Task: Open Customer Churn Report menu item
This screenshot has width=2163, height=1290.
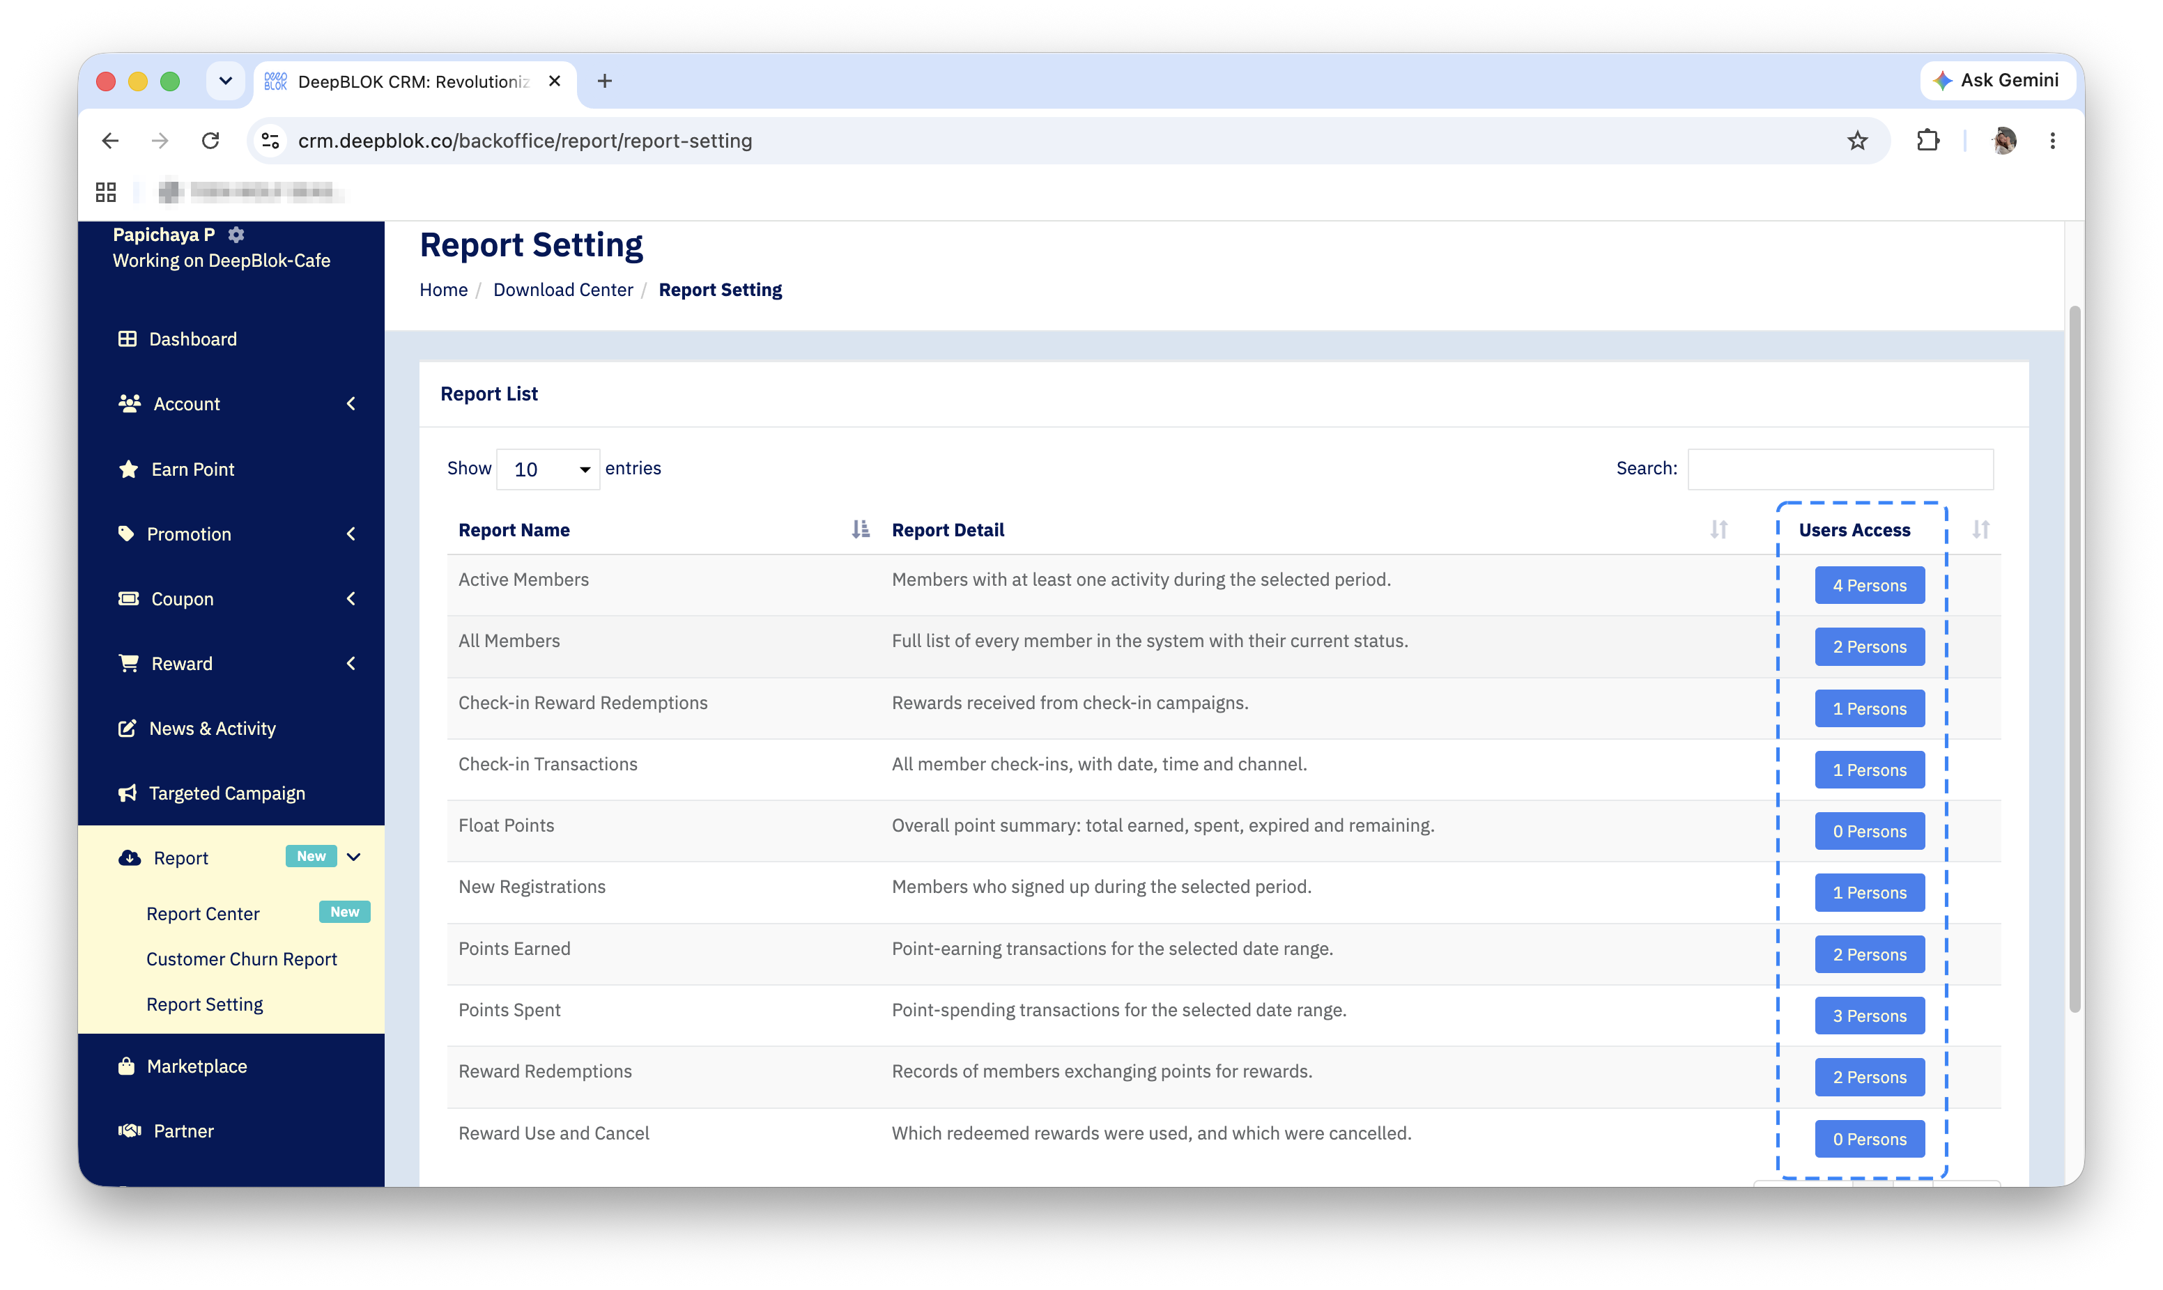Action: click(x=242, y=959)
